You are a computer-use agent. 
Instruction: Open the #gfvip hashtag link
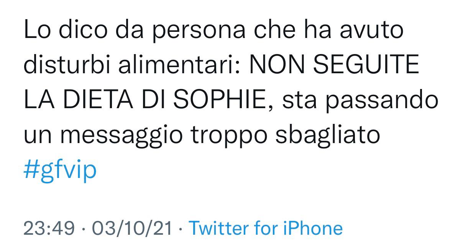pyautogui.click(x=60, y=169)
